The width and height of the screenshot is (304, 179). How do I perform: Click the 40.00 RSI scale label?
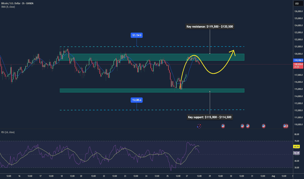click(x=296, y=161)
